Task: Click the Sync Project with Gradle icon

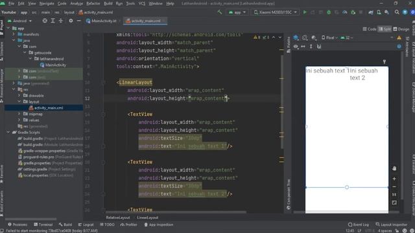Action: click(371, 12)
